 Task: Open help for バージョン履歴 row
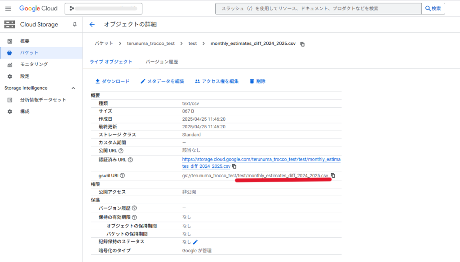pyautogui.click(x=134, y=208)
